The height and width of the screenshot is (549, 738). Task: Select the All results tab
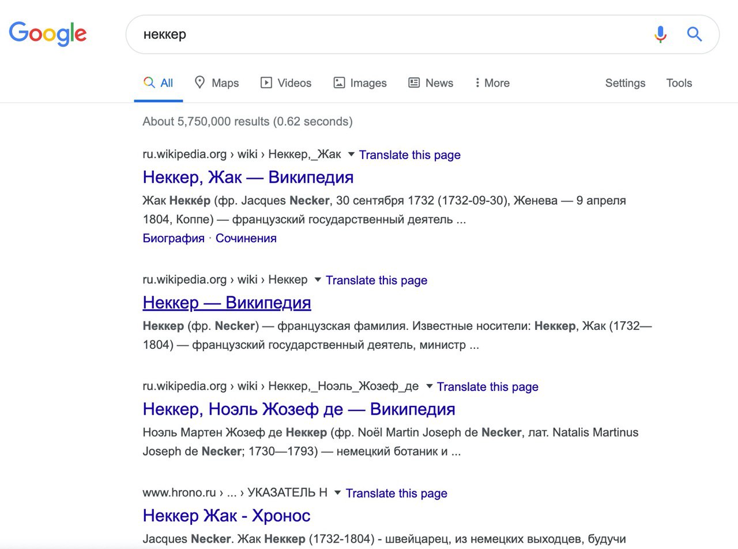[x=159, y=83]
